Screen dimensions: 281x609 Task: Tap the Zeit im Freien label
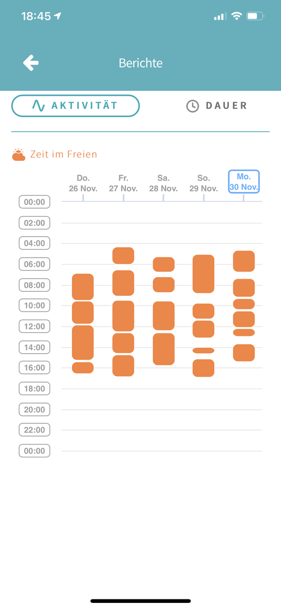(63, 154)
